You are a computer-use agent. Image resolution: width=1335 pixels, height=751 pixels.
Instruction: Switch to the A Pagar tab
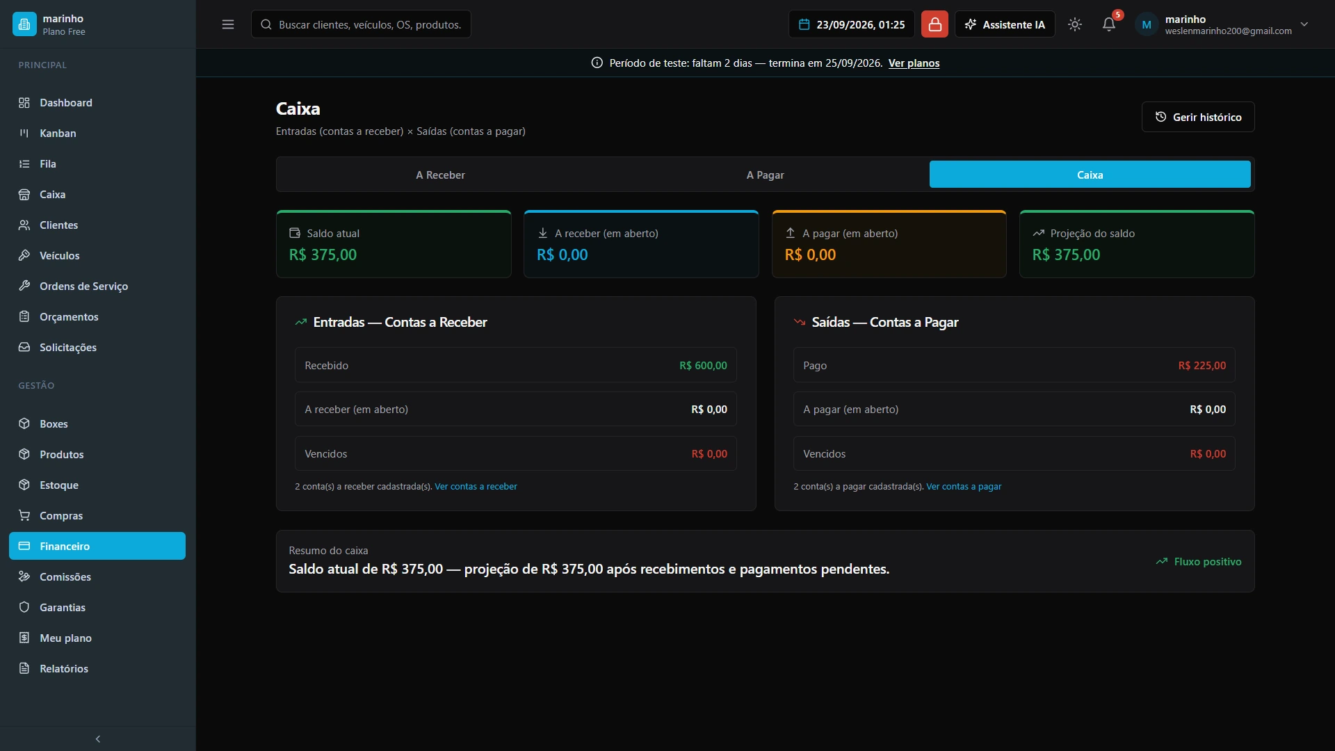(765, 175)
